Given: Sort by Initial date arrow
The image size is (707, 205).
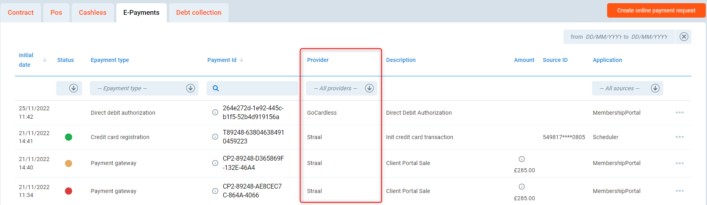Looking at the screenshot, I should click(45, 60).
